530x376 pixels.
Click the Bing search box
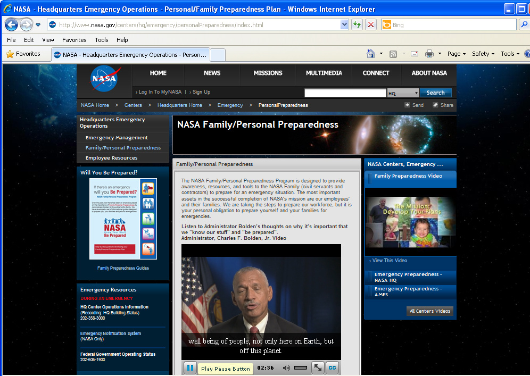[x=453, y=24]
